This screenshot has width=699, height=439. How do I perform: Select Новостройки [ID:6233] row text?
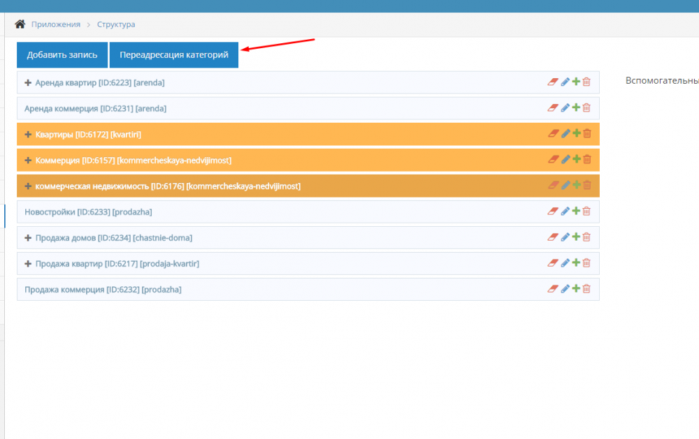(88, 212)
